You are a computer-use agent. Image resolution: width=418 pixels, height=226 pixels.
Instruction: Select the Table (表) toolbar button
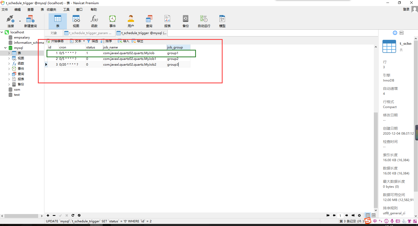click(58, 21)
